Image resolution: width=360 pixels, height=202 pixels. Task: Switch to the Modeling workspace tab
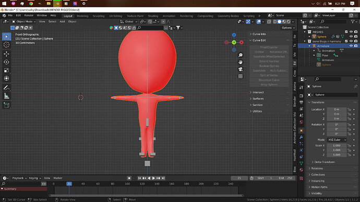82,16
